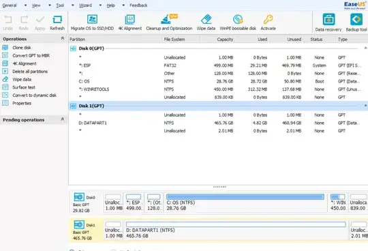Expand the dropdown arrow beside Tool

point(72,5)
